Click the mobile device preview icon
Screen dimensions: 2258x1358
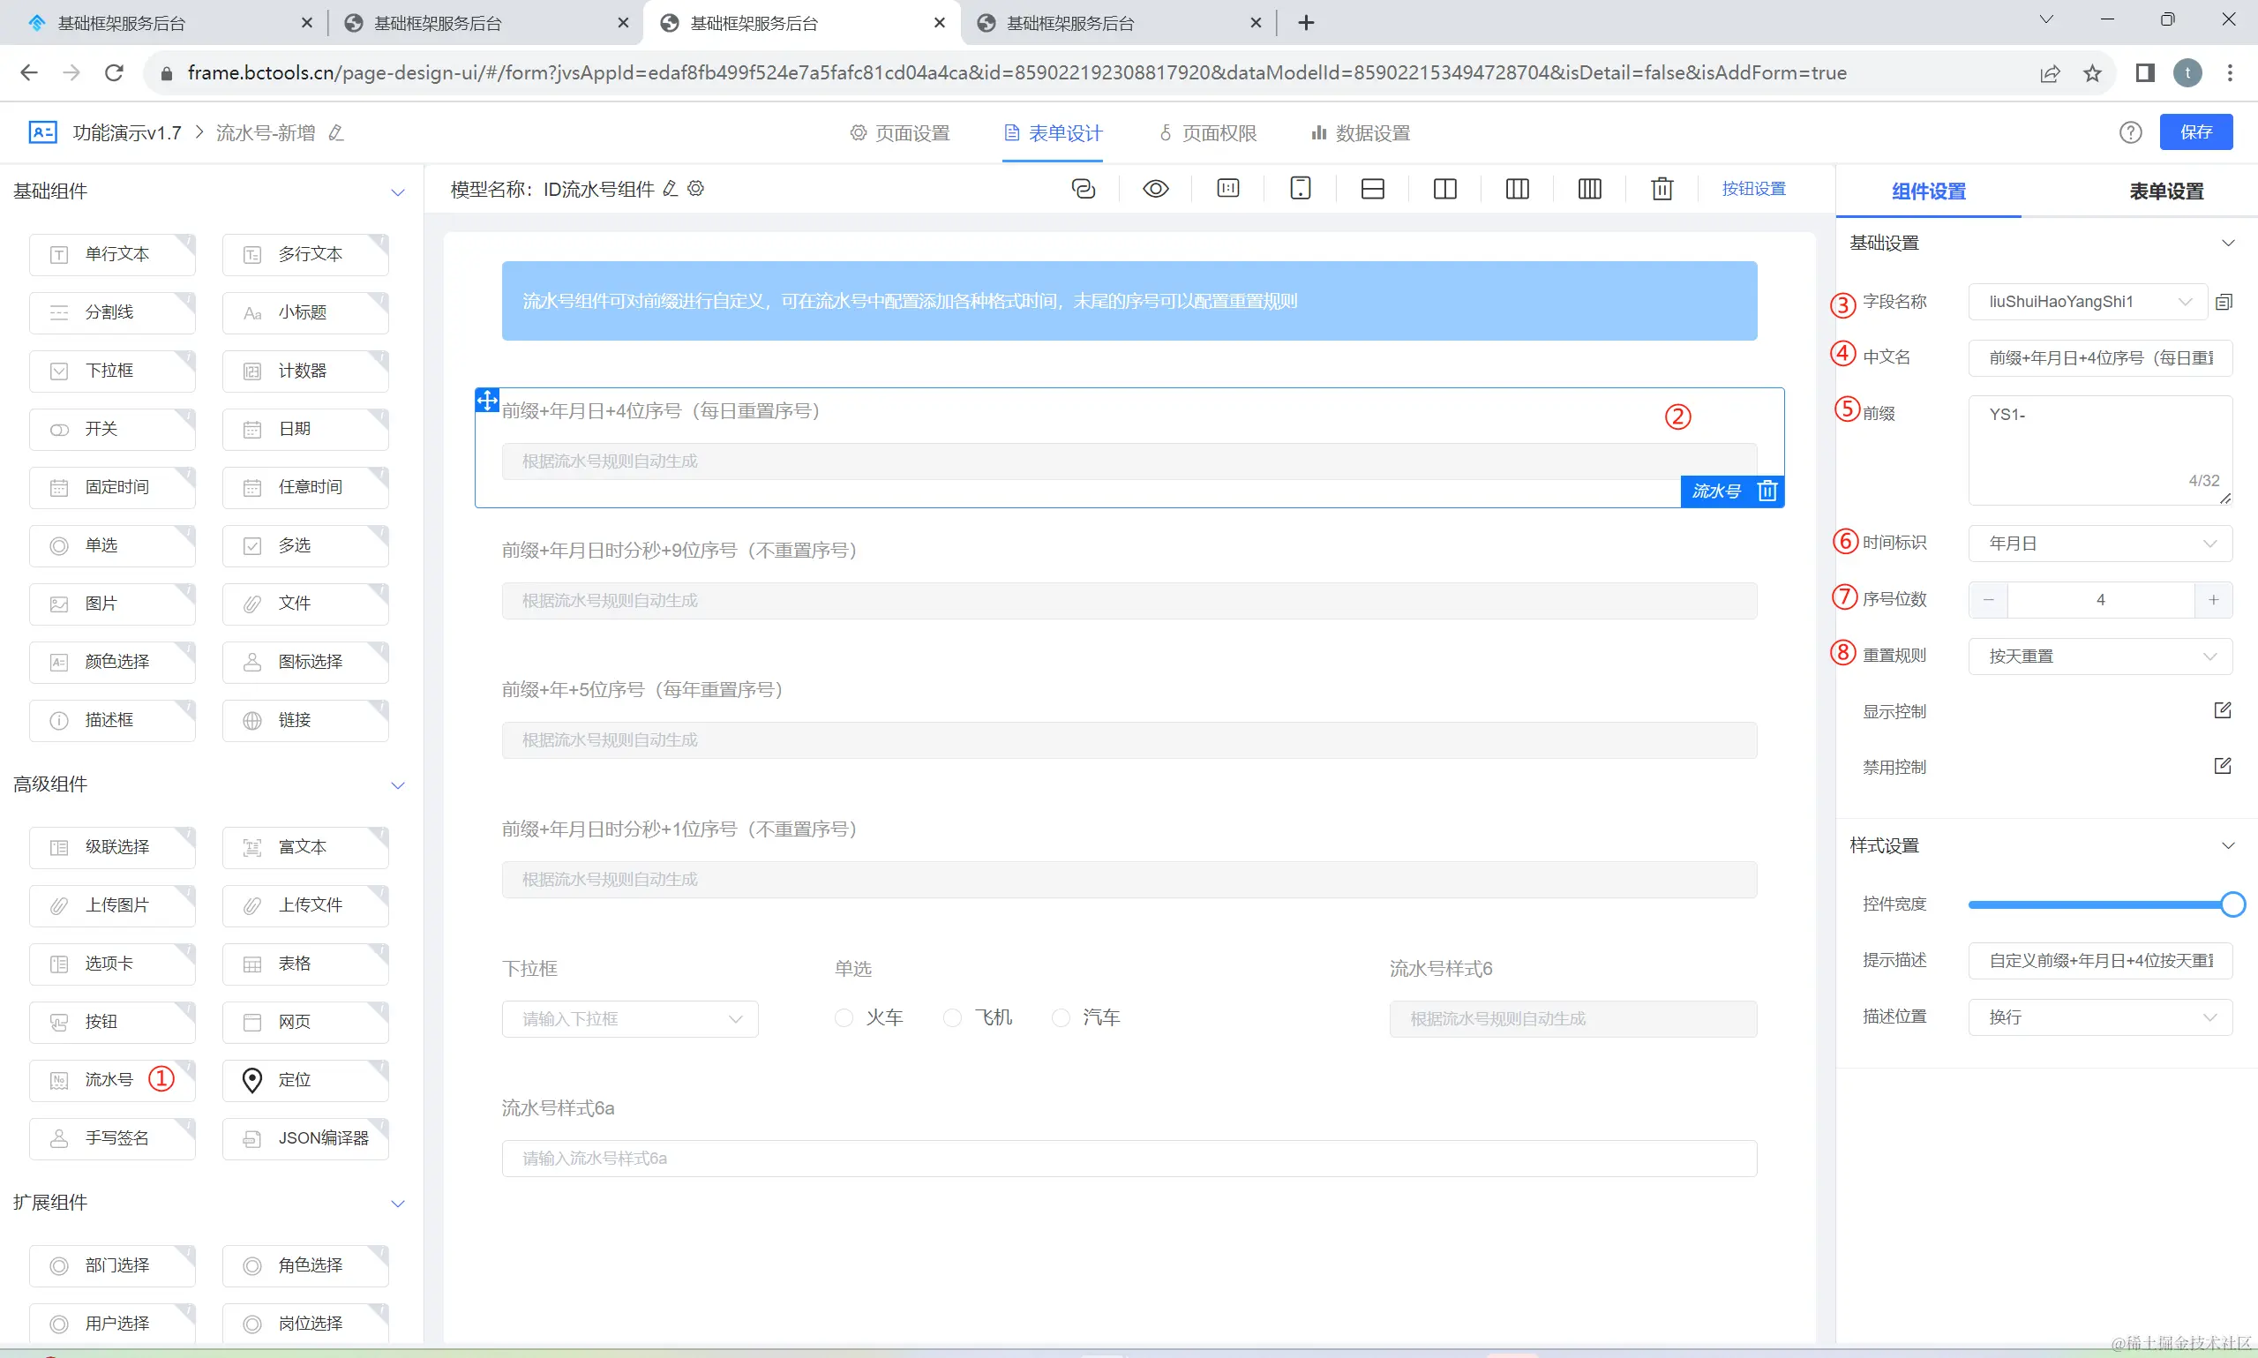tap(1300, 189)
